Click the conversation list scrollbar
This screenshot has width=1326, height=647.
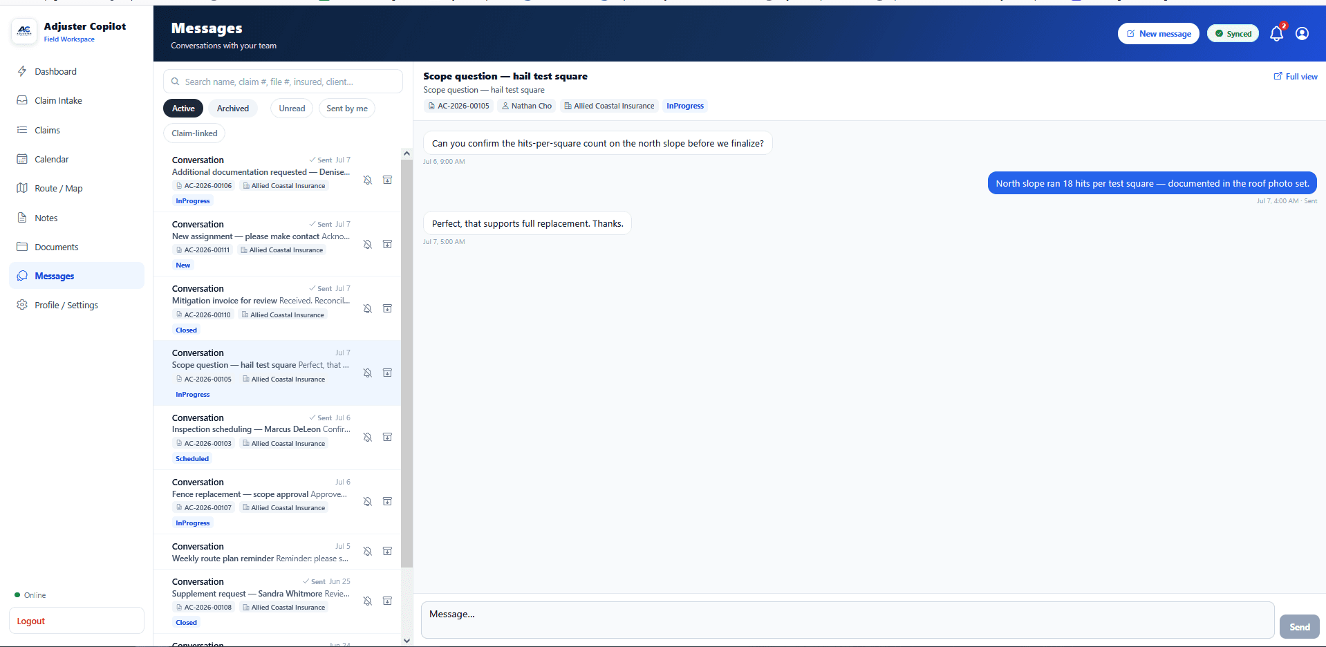click(407, 363)
